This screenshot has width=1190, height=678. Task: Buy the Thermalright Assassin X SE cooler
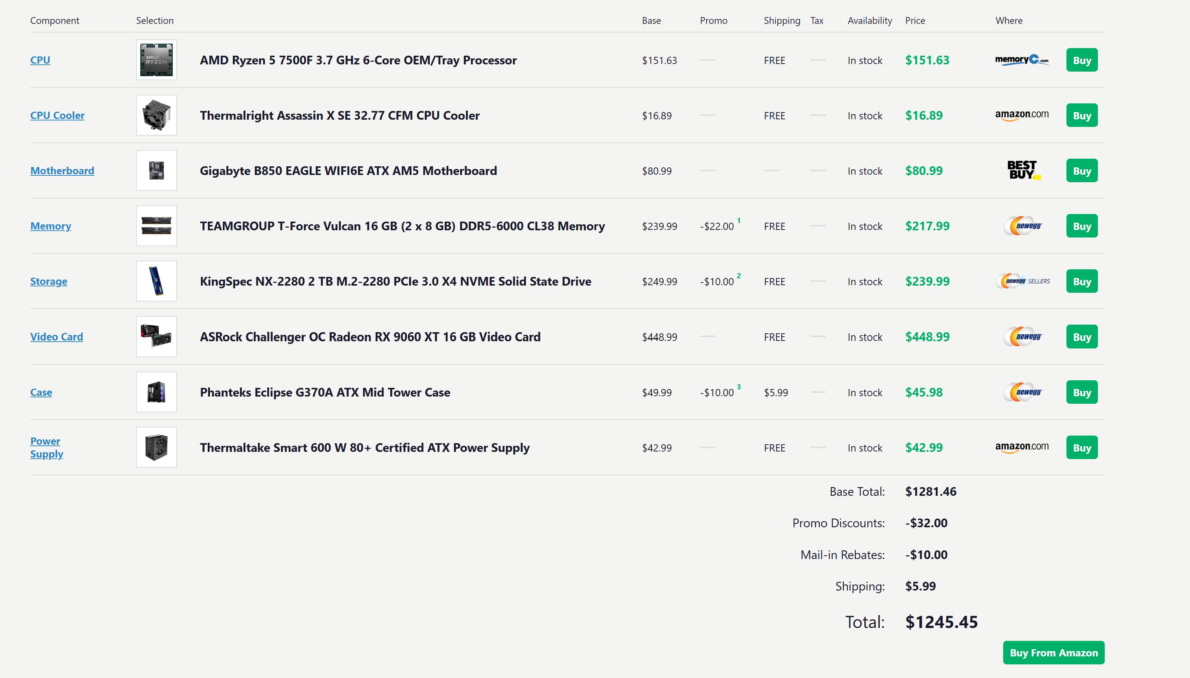click(1082, 116)
